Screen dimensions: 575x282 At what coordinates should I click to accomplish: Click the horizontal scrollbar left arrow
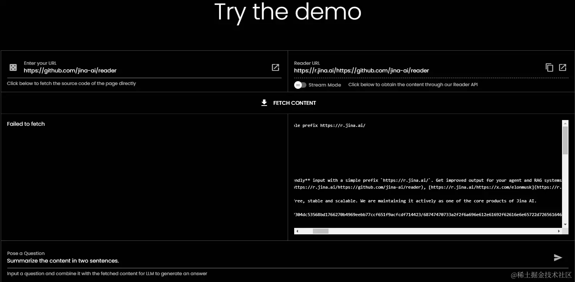tap(297, 231)
